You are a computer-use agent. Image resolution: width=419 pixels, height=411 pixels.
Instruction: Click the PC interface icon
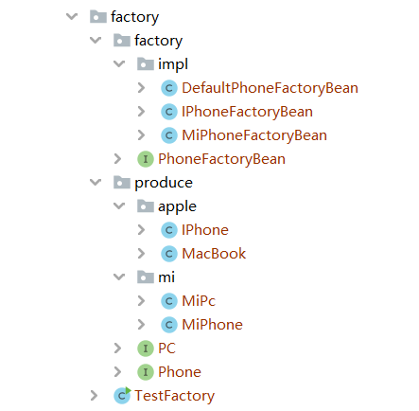(146, 348)
